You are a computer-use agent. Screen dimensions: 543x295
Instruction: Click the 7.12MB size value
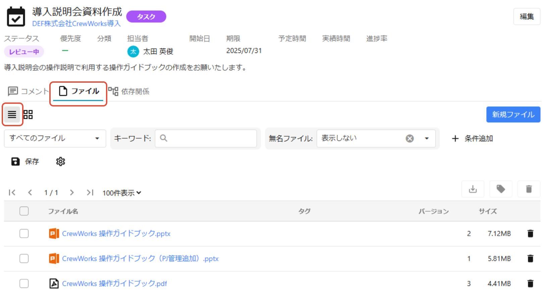pos(499,233)
